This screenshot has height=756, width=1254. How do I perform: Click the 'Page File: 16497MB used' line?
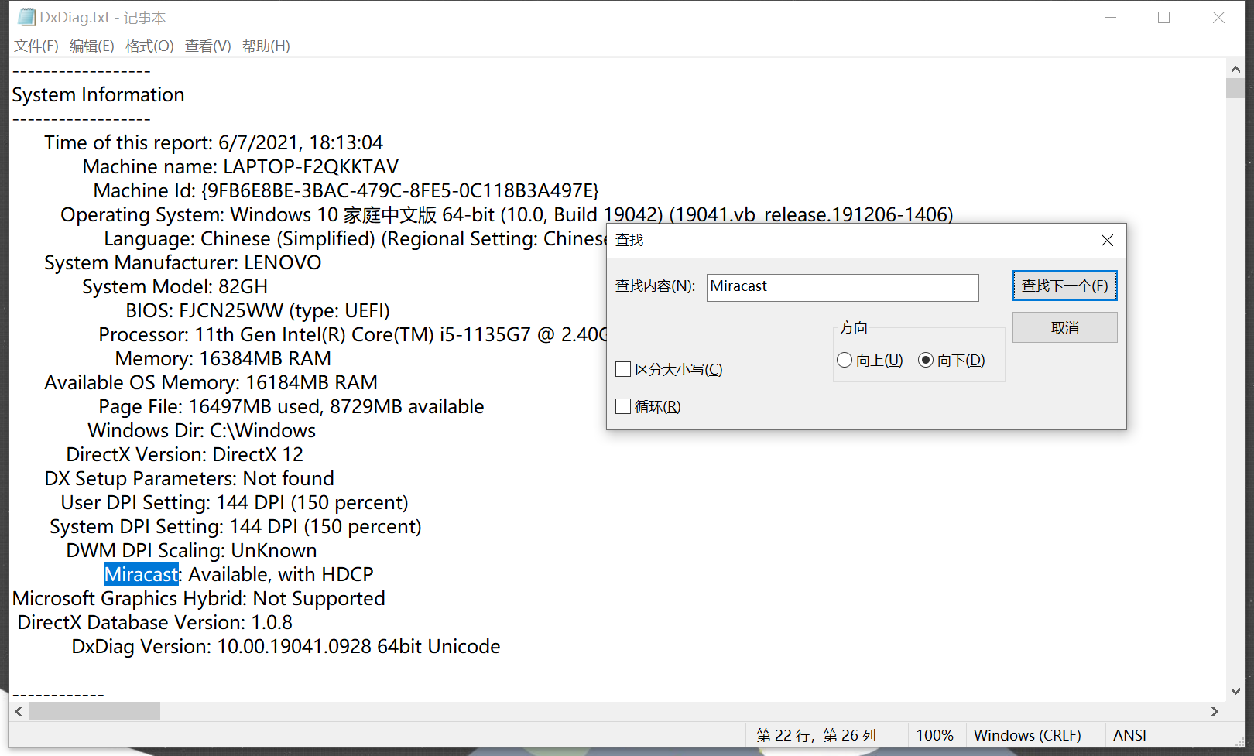tap(291, 406)
